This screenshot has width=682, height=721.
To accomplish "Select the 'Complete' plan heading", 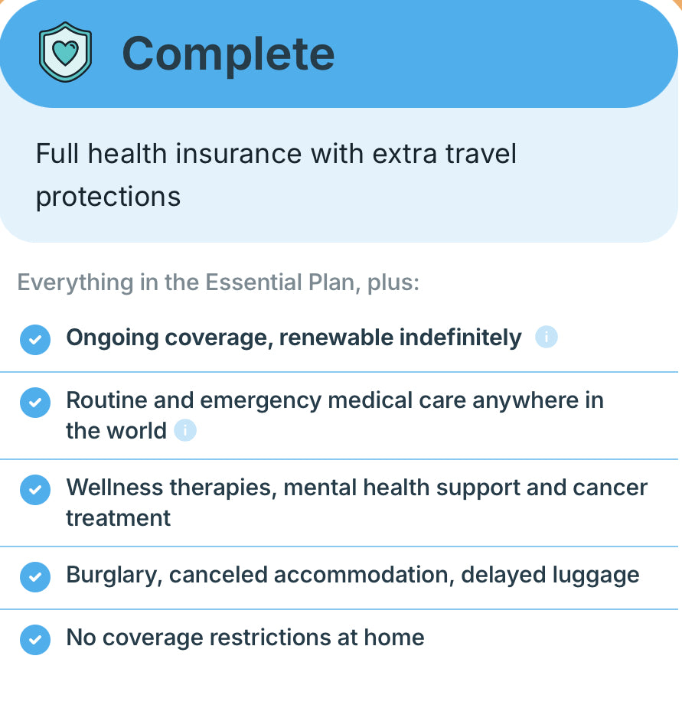I will click(x=228, y=54).
